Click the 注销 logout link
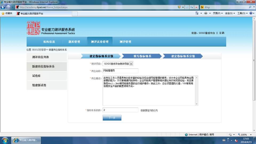Viewport: 256px width, 144px height. point(222,33)
